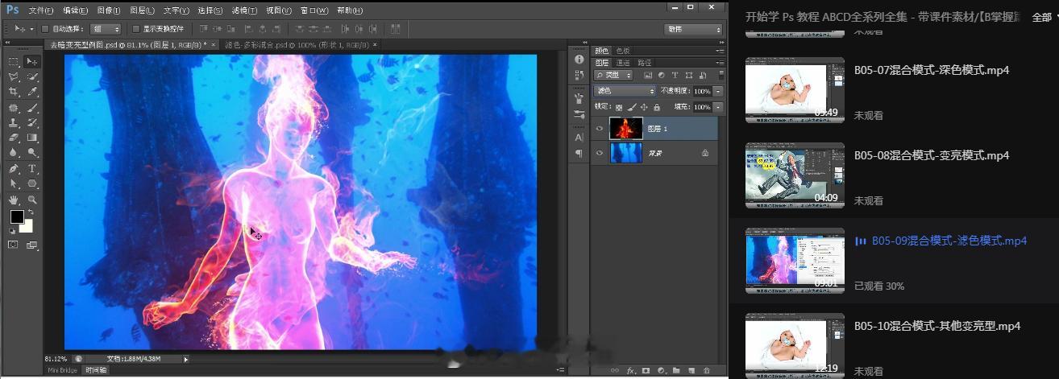Screen dimensions: 1059x379
Task: Open the 滤镜(T) menu
Action: coord(244,10)
